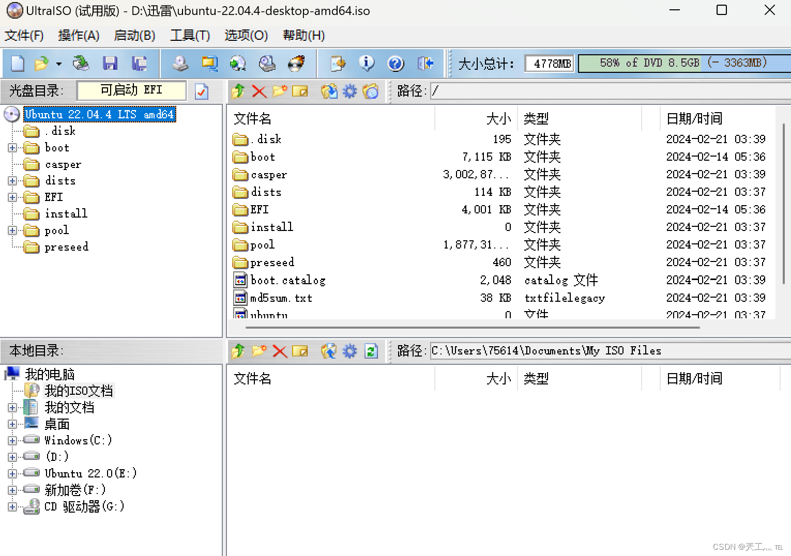Image resolution: width=791 pixels, height=556 pixels.
Task: Expand the EFI folder in disc tree
Action: (12, 197)
